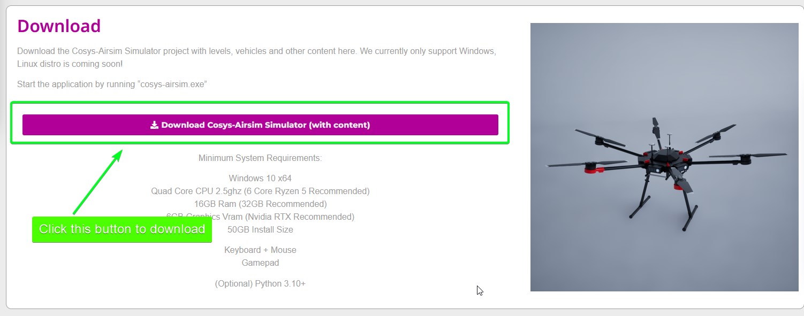Click the 'Nvidia RTX Recommended' Vram line
Image resolution: width=804 pixels, height=316 pixels.
click(x=260, y=217)
